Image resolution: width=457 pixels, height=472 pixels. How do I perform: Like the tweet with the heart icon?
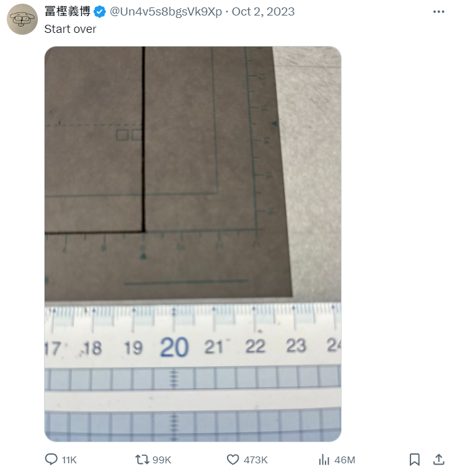click(233, 460)
